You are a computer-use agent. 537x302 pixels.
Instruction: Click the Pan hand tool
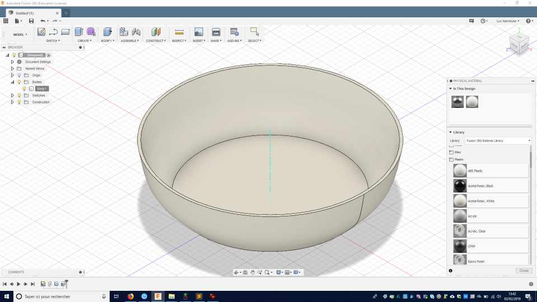click(252, 272)
